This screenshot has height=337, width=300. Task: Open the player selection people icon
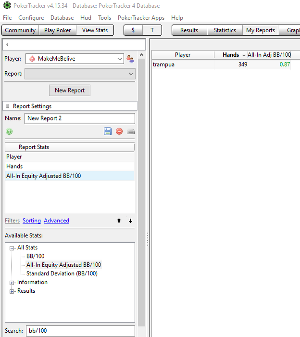[130, 59]
